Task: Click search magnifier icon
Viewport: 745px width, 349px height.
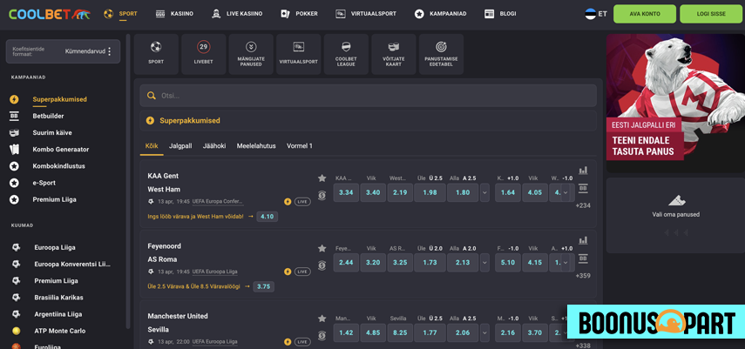Action: [x=152, y=96]
